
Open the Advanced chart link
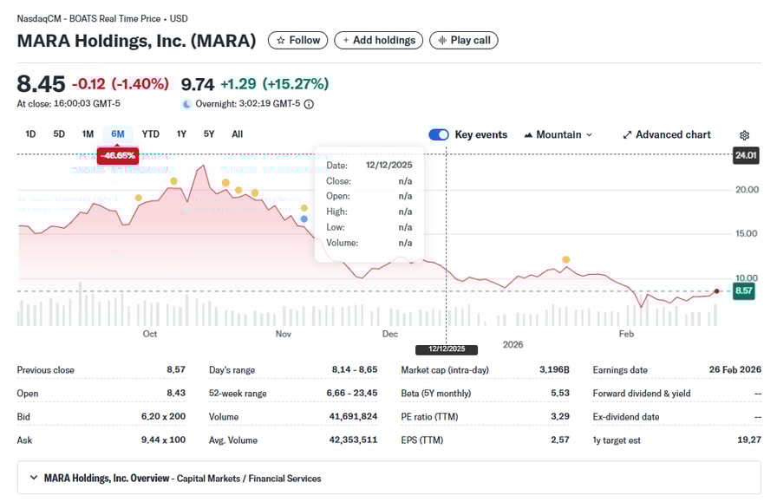(x=666, y=134)
